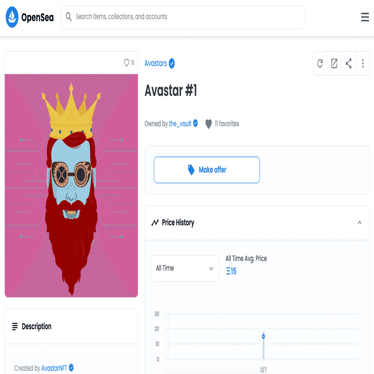Click the 3/7 data point on chart
This screenshot has width=374, height=374.
263,336
